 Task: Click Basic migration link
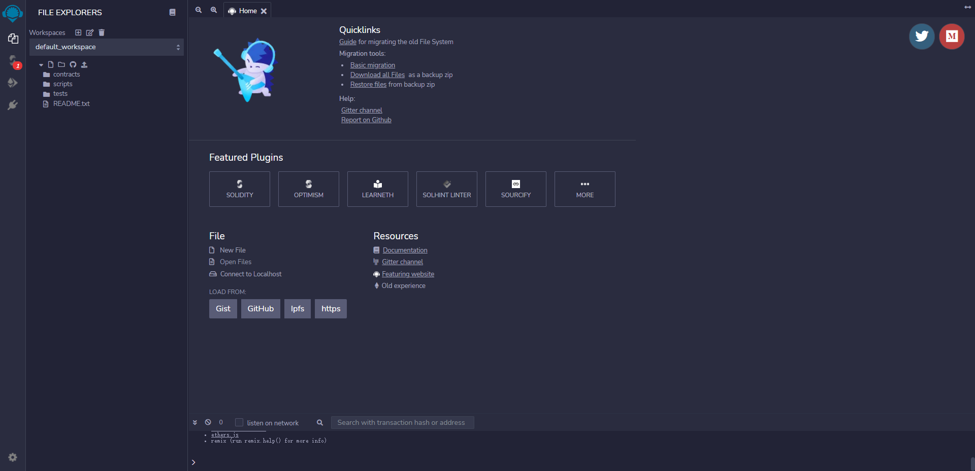pos(373,65)
